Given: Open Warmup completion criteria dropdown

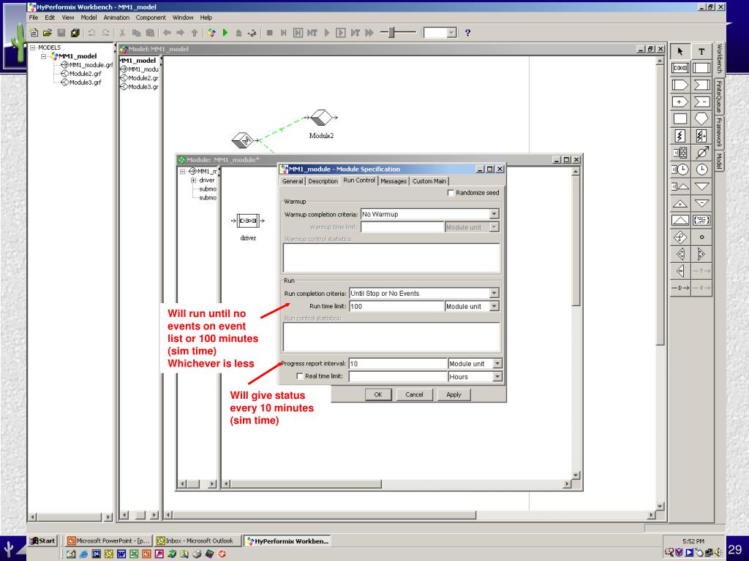Looking at the screenshot, I should click(494, 214).
